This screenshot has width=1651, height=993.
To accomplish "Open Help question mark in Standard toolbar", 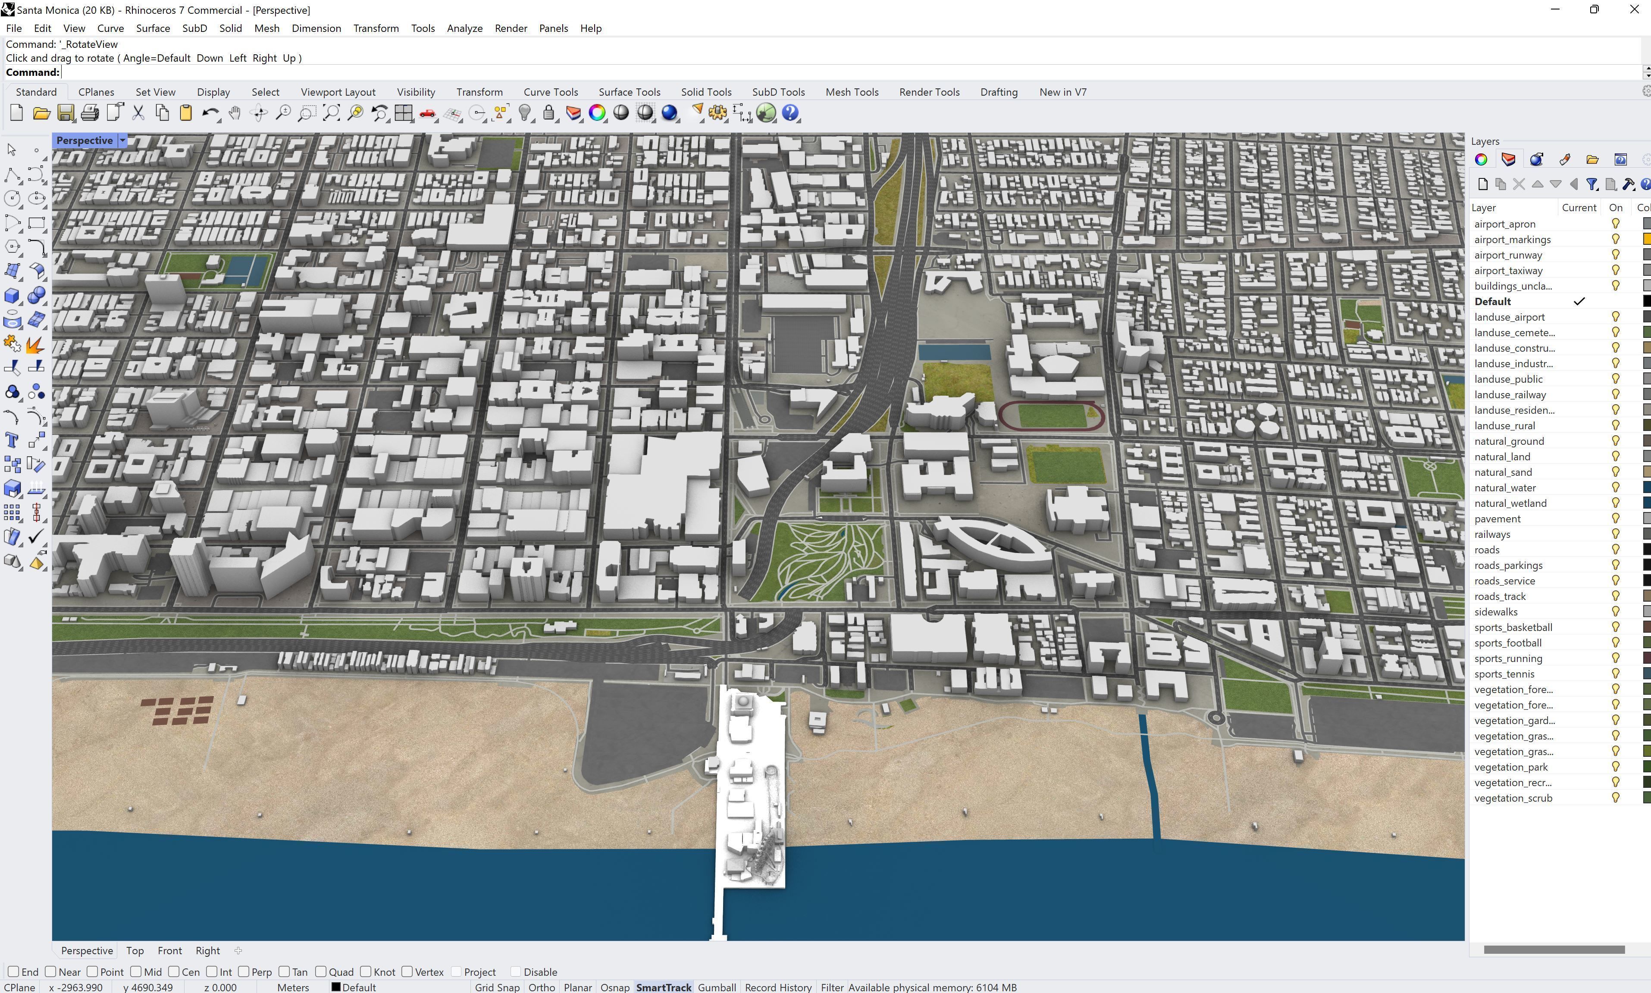I will [790, 113].
